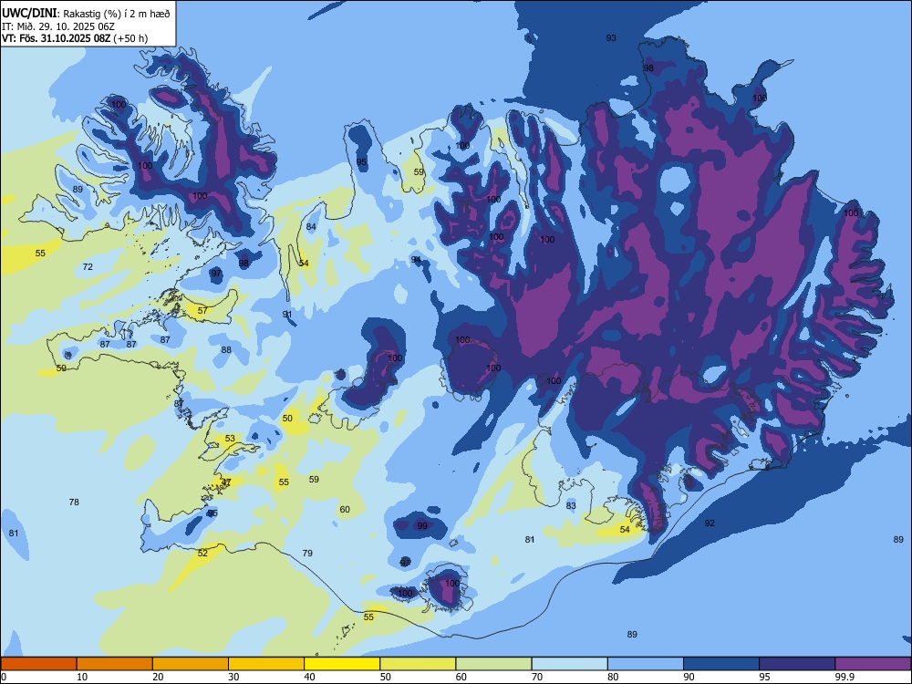
Task: Select the '79' humidity value
Action: 307,554
